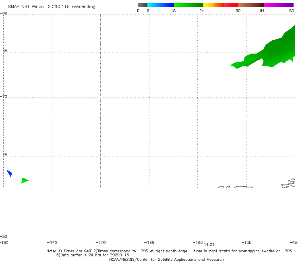Screen dimensions: 298x262
Task: Click the small bright green wind triangle
Action: [x=25, y=180]
